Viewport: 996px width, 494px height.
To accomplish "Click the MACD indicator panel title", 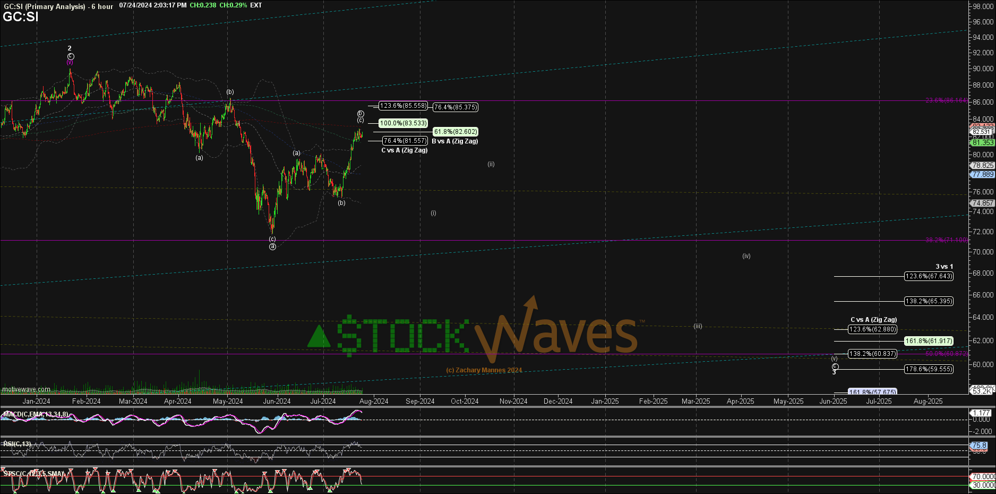I will tap(35, 414).
